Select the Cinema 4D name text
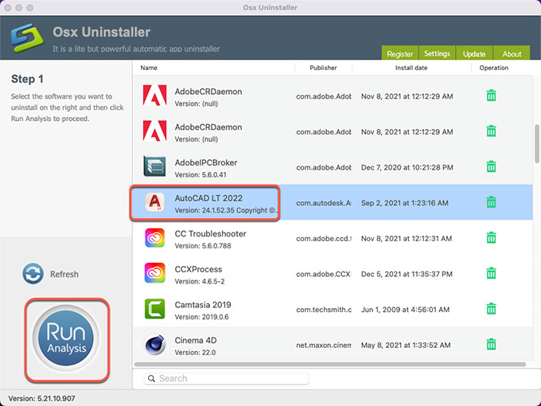 point(196,341)
